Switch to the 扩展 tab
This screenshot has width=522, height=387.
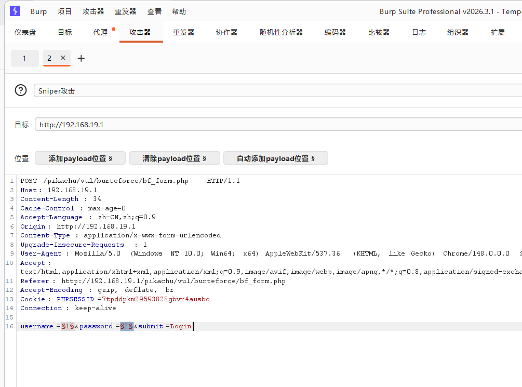pyautogui.click(x=498, y=32)
